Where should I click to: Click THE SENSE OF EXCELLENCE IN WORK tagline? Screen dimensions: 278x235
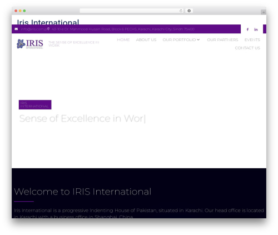74,44
